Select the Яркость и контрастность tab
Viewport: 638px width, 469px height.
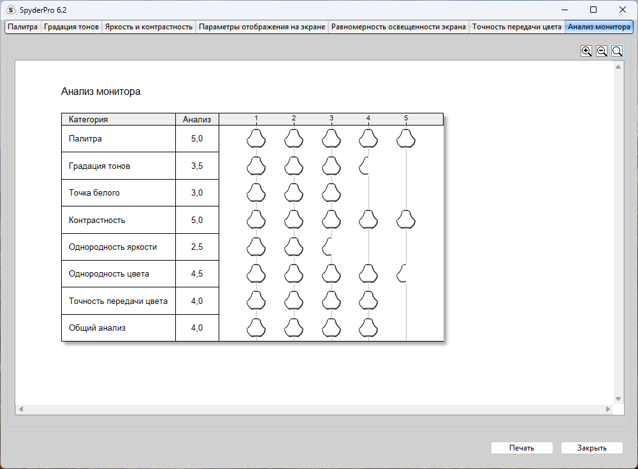tap(149, 27)
